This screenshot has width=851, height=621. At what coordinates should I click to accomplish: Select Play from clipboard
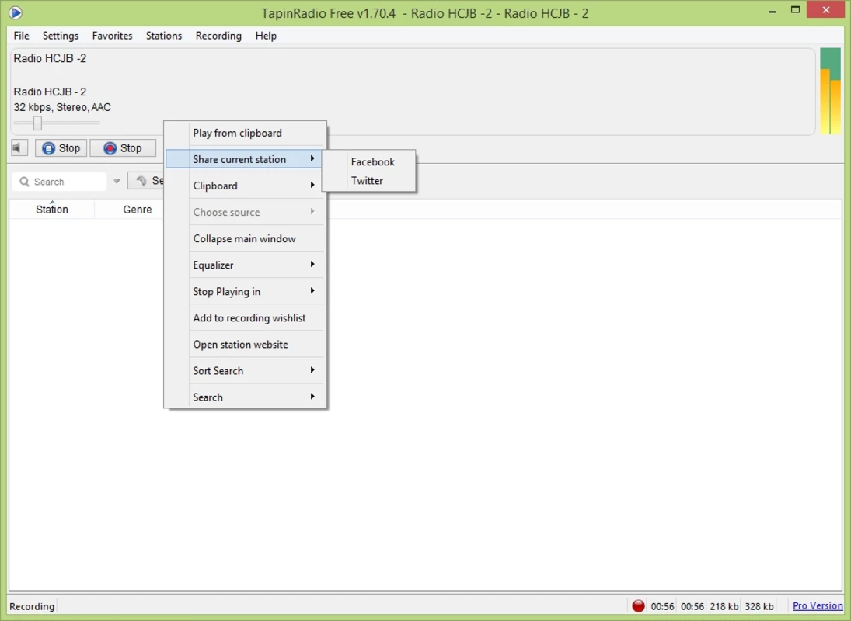238,133
